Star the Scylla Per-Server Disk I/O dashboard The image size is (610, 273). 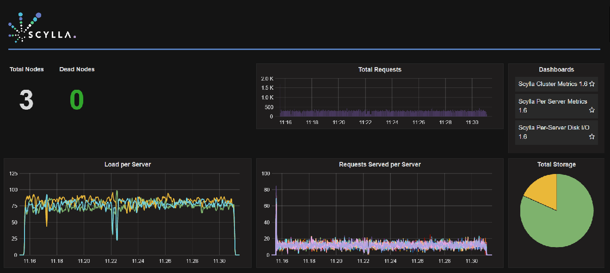tap(592, 136)
